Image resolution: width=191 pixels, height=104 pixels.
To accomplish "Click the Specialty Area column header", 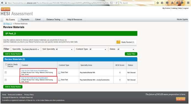I will 86,65.
